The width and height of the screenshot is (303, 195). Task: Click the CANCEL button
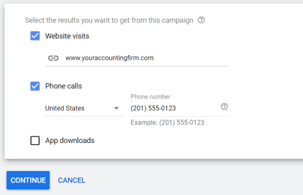(x=71, y=180)
